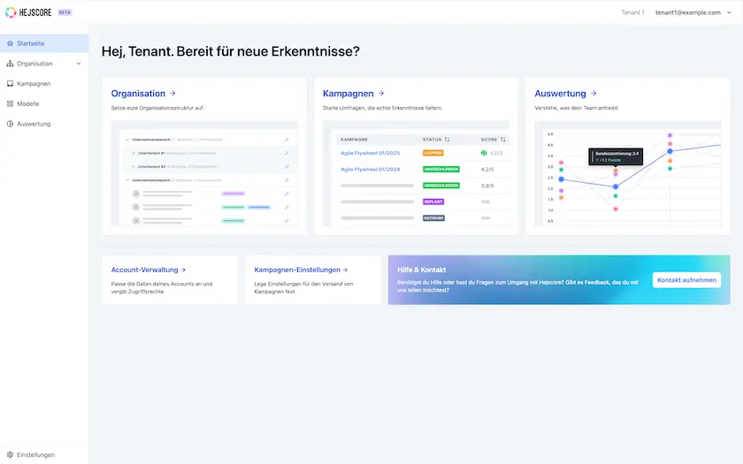Image resolution: width=743 pixels, height=464 pixels.
Task: Click the Hejscore logo
Action: point(28,12)
